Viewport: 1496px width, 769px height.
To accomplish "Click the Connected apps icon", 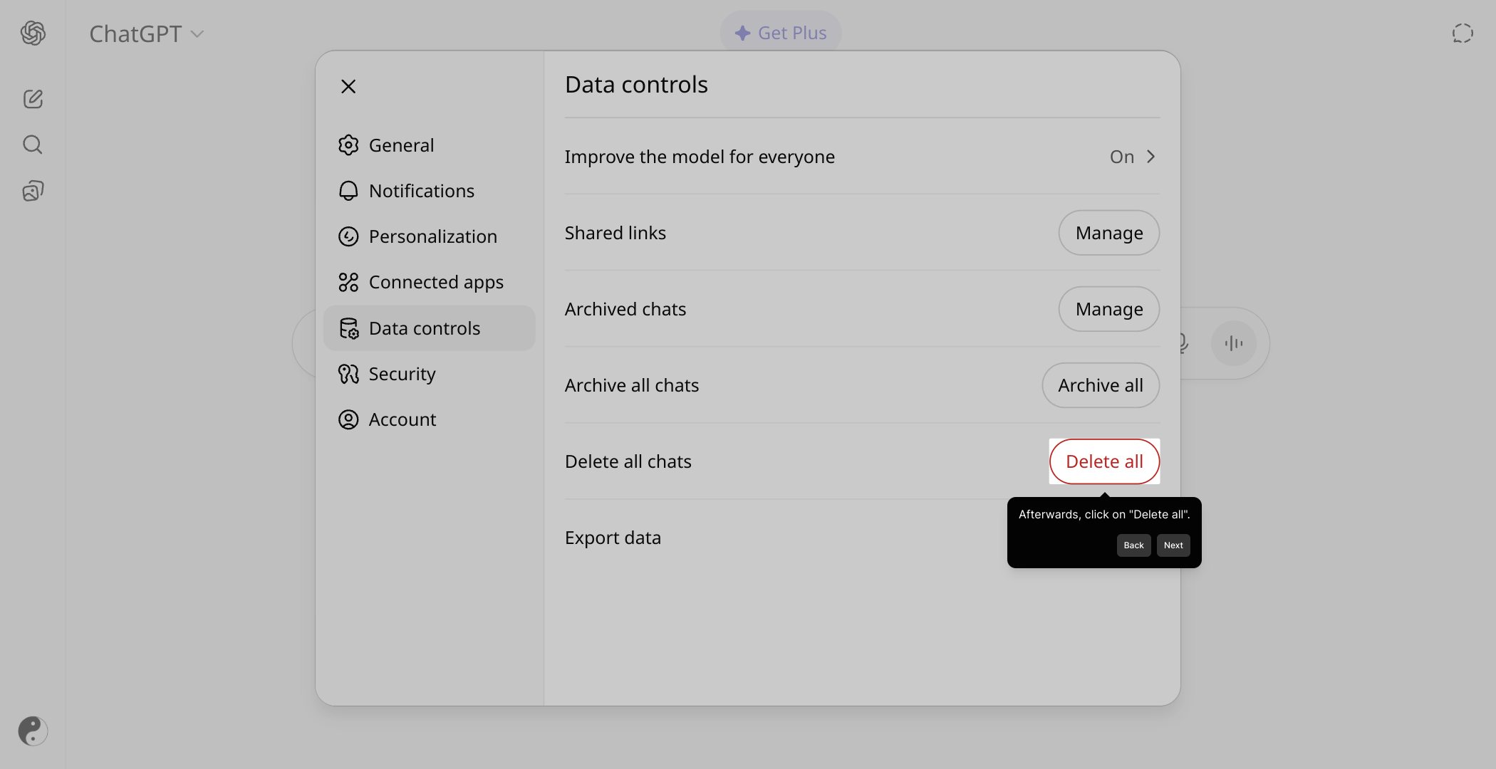I will [348, 282].
